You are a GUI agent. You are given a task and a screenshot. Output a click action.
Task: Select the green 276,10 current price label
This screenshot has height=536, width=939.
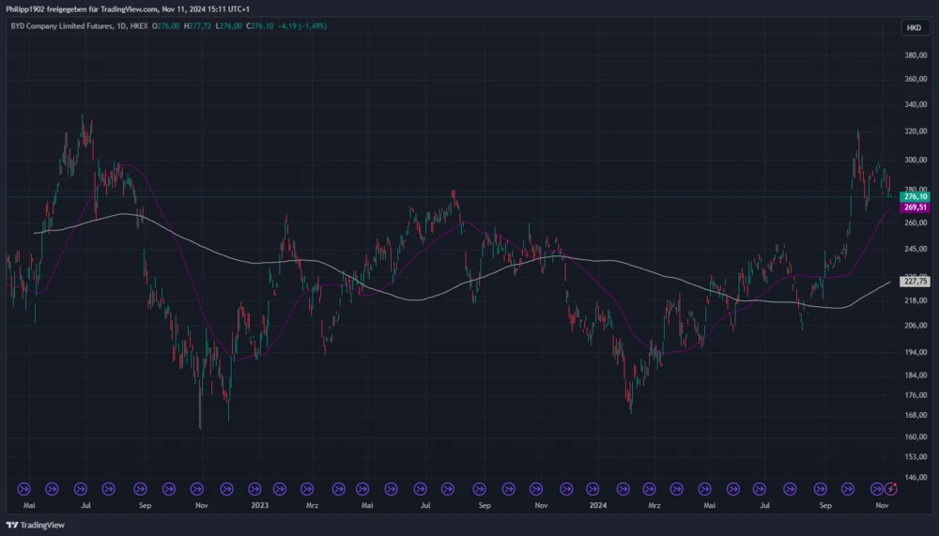915,196
